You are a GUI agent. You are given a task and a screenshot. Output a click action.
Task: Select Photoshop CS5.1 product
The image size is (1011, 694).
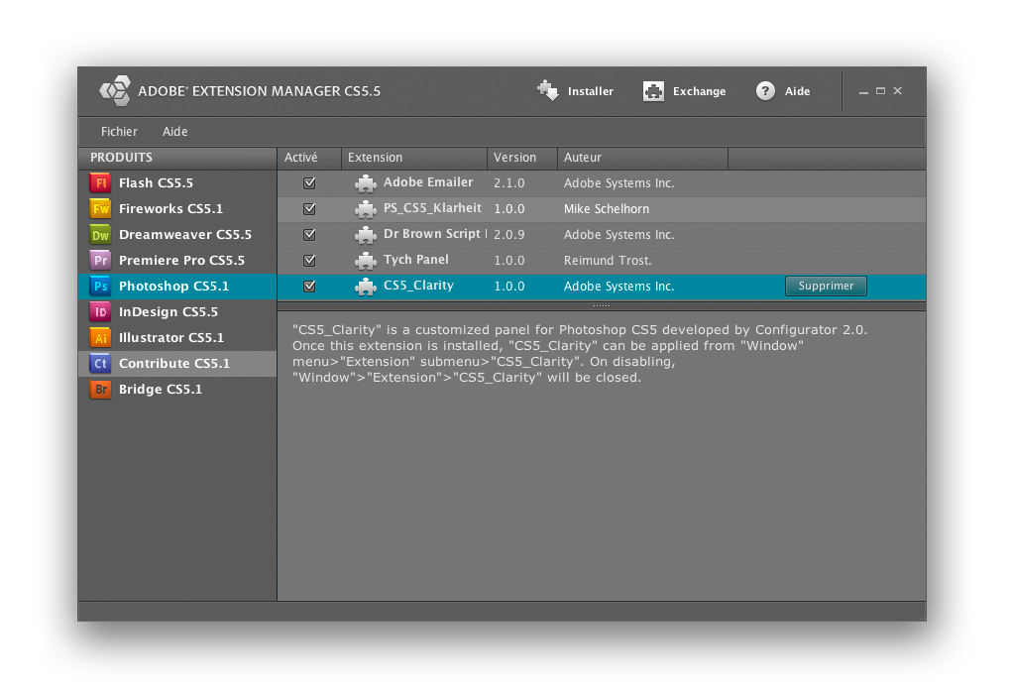(177, 287)
